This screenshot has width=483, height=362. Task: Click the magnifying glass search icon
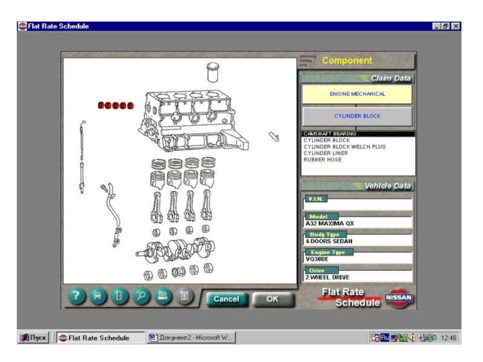click(x=141, y=296)
